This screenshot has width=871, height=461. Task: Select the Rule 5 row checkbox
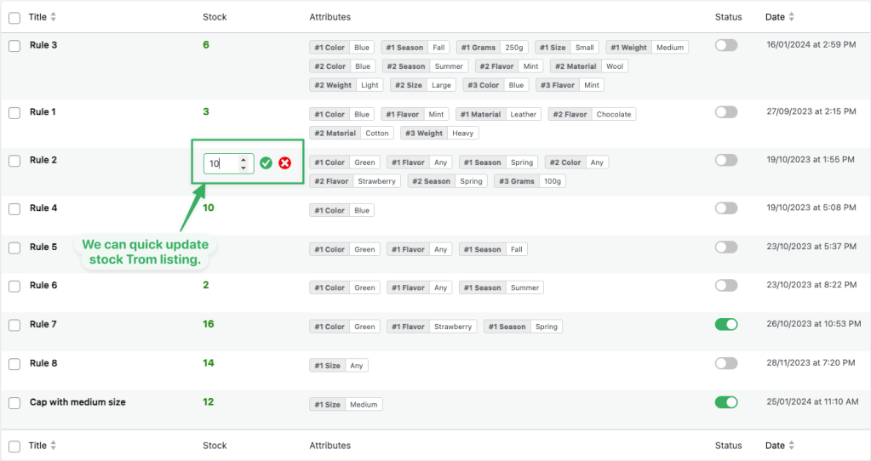14,248
